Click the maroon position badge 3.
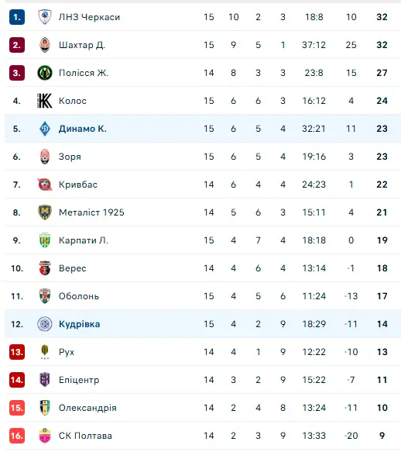 coord(17,73)
